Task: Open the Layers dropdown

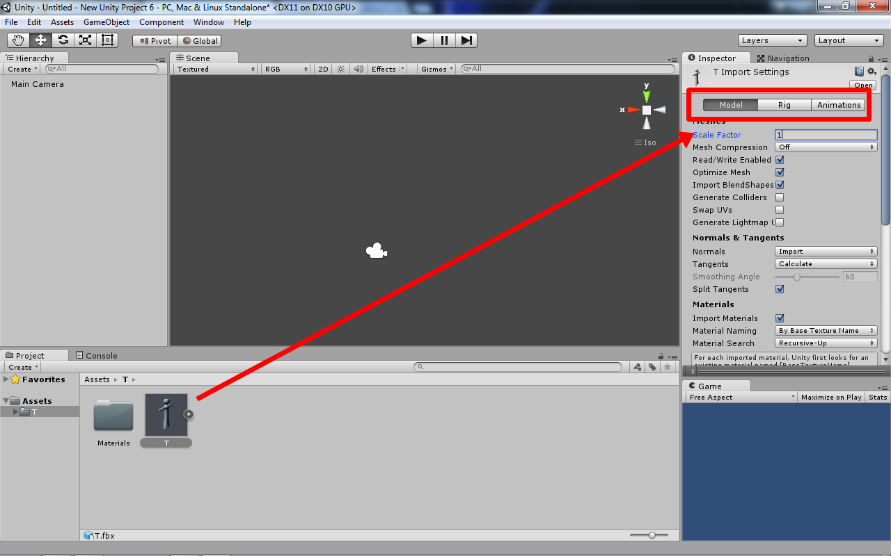Action: (x=772, y=40)
